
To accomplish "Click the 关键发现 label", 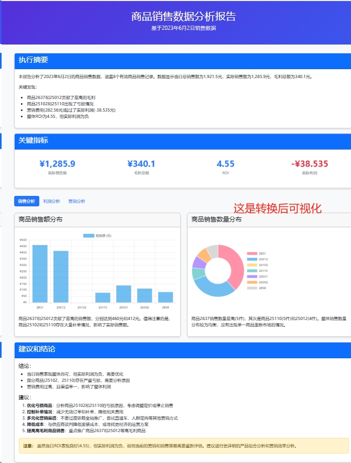I will coord(28,87).
